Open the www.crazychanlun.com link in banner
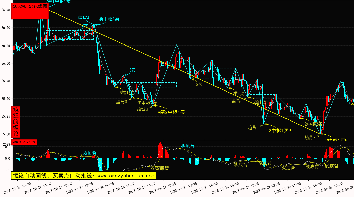 coord(126,176)
